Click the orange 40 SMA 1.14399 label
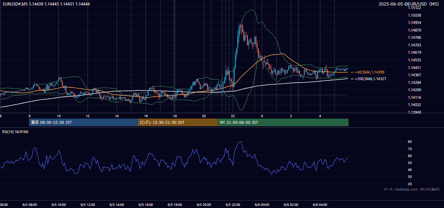This screenshot has height=208, width=444. pyautogui.click(x=368, y=72)
